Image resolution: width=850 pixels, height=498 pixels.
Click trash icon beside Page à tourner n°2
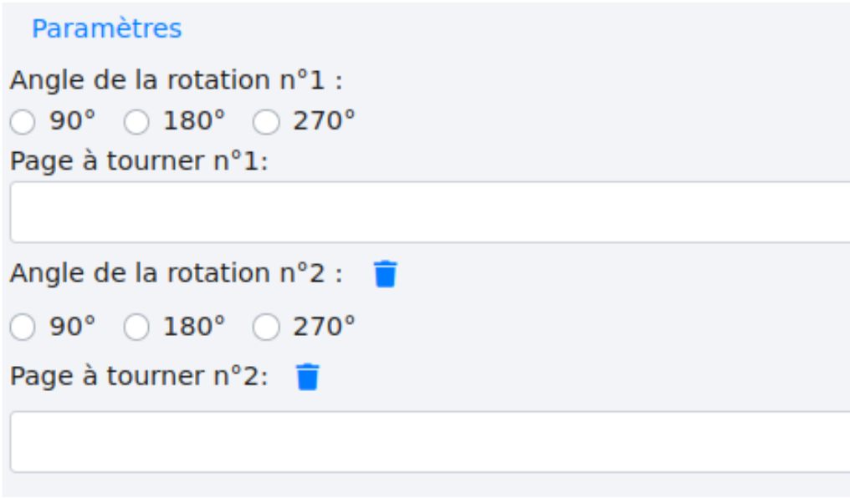coord(308,377)
